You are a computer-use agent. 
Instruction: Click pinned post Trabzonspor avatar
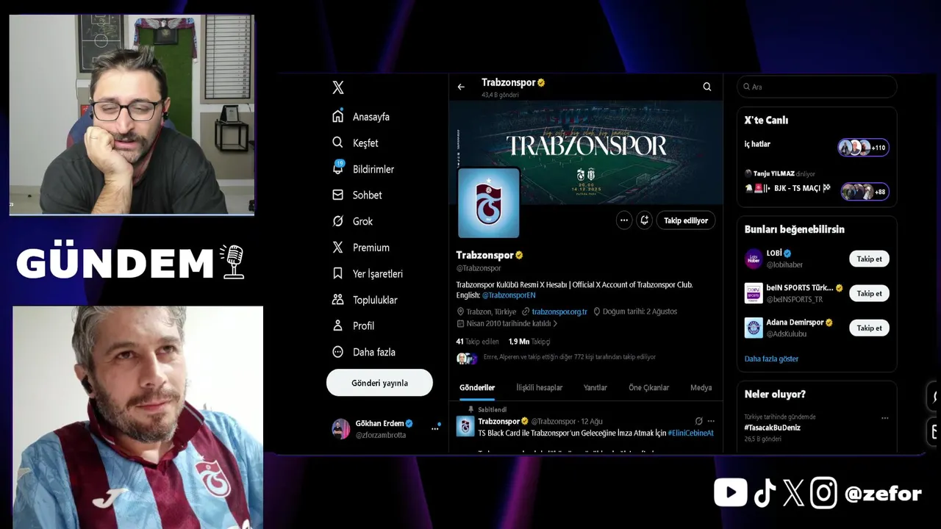(x=465, y=426)
